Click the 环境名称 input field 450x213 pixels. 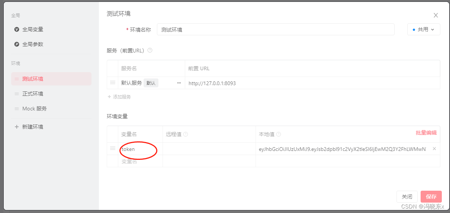pos(276,29)
